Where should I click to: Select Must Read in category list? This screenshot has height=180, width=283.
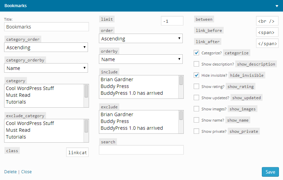[18, 95]
